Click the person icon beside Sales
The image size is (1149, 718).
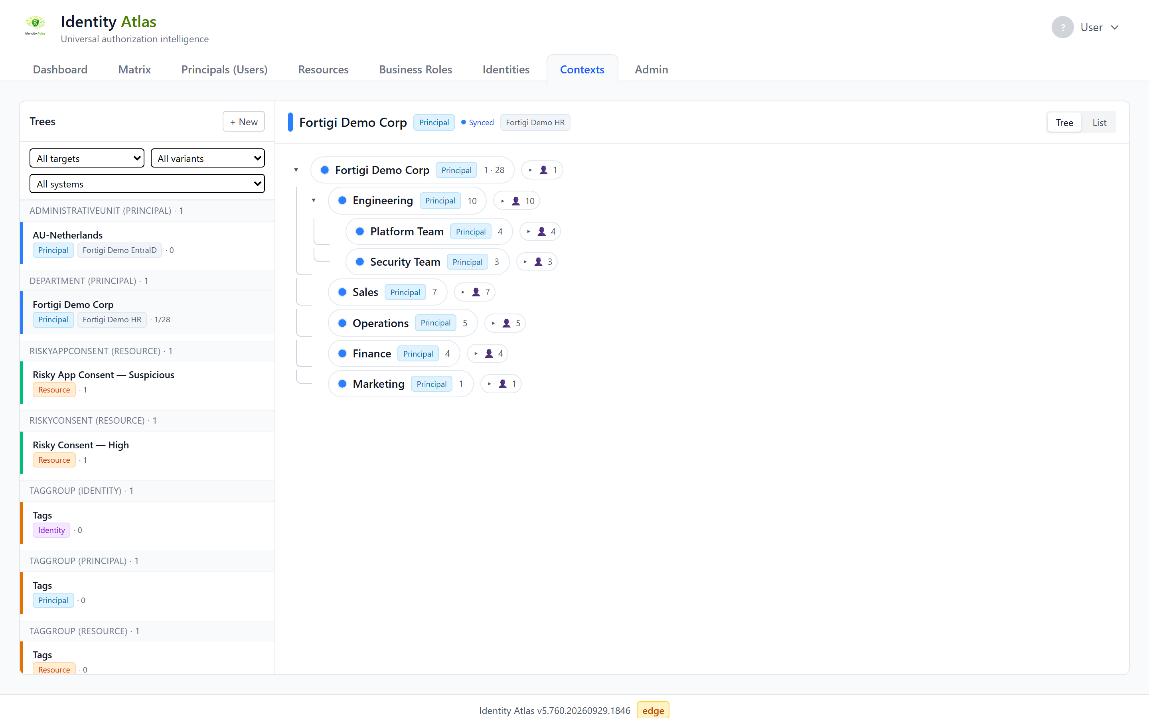476,292
